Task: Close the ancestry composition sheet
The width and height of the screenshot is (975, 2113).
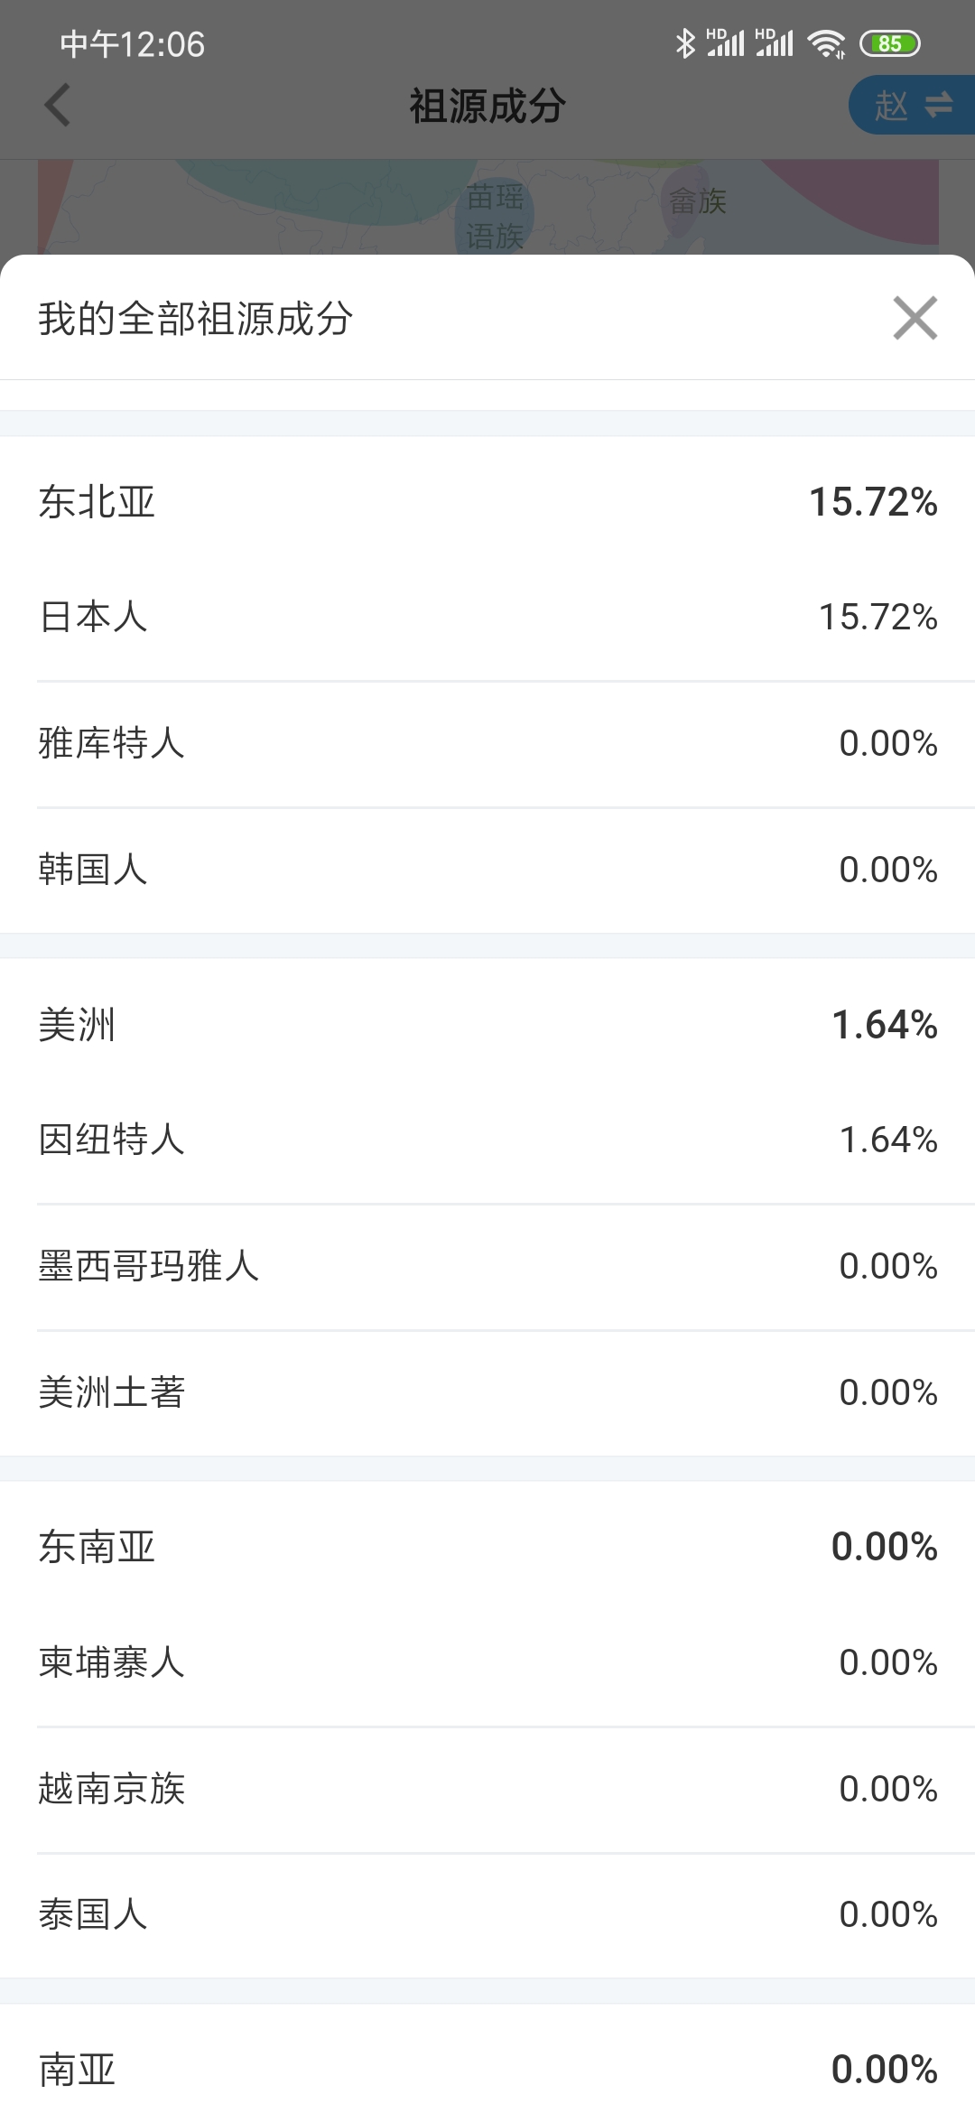Action: (915, 318)
